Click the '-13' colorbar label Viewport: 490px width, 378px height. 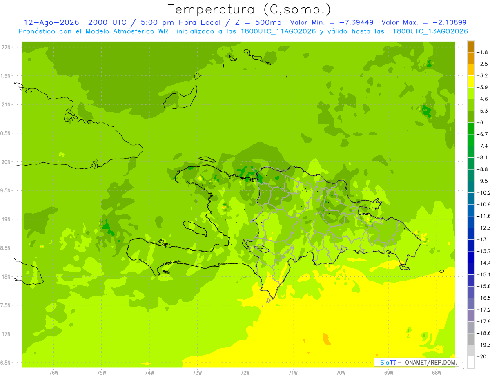point(482,239)
